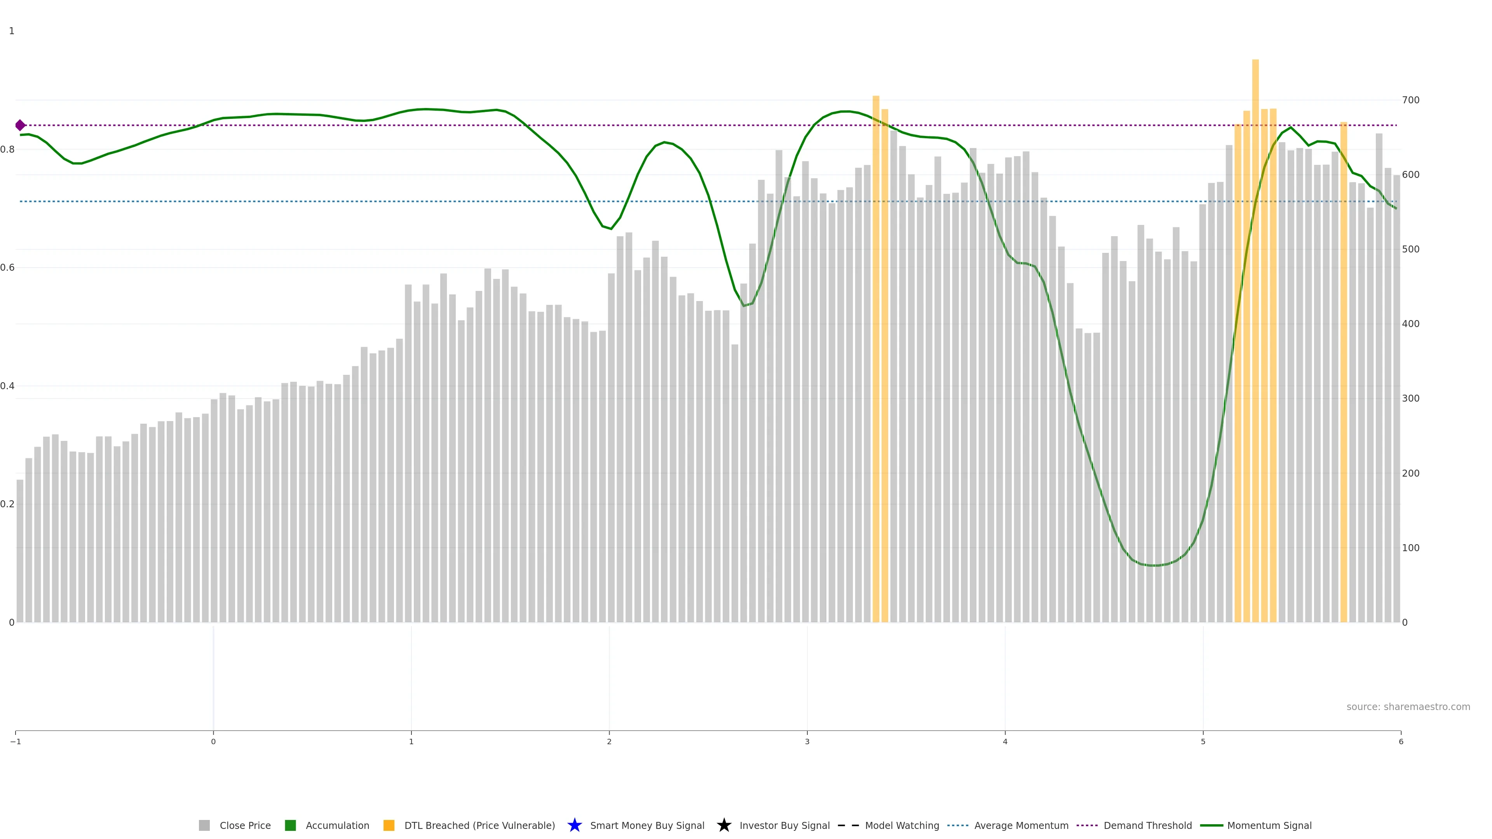Image resolution: width=1492 pixels, height=839 pixels.
Task: Click the black Investor Buy Signal star
Action: [724, 825]
